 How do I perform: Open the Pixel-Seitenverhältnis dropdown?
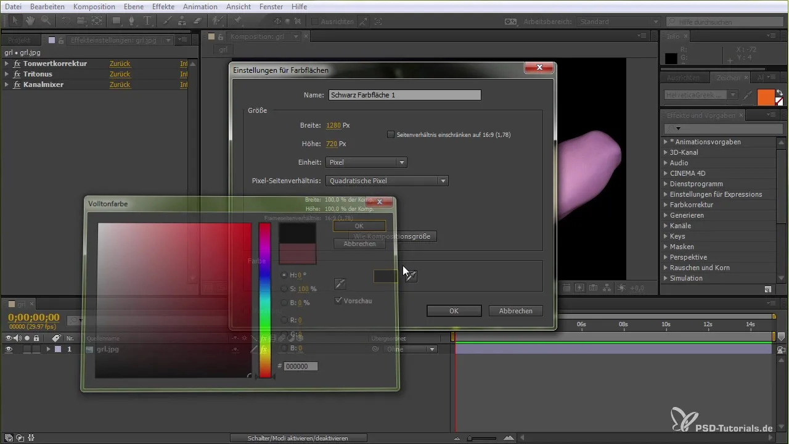point(386,181)
